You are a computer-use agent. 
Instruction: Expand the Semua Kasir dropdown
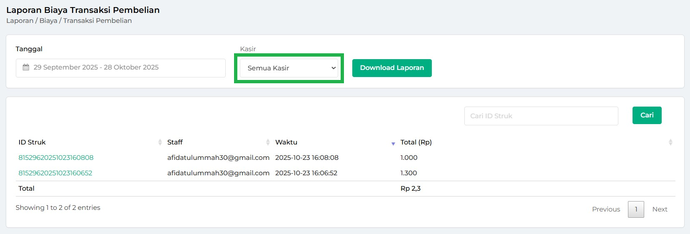point(289,68)
